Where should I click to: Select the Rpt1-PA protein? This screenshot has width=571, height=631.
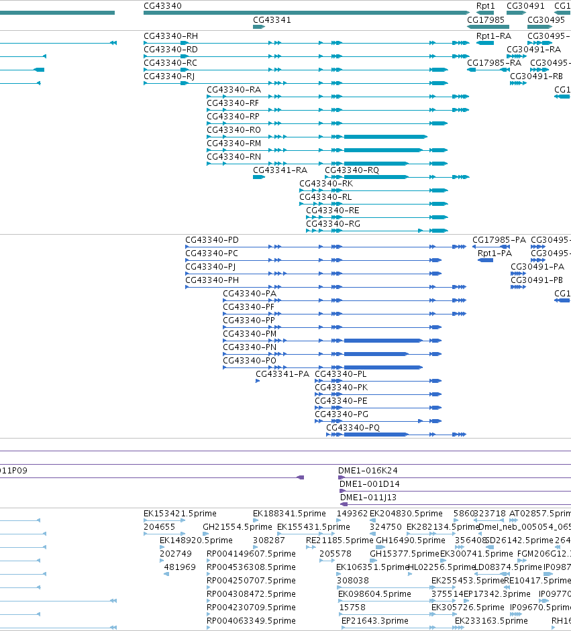(x=495, y=253)
